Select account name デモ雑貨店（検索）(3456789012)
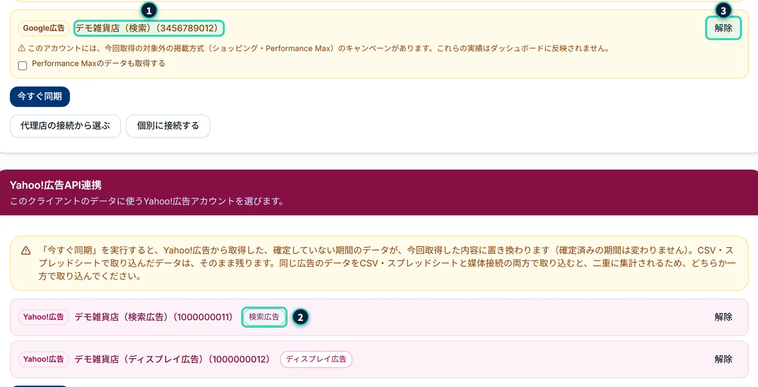758x387 pixels. 149,28
